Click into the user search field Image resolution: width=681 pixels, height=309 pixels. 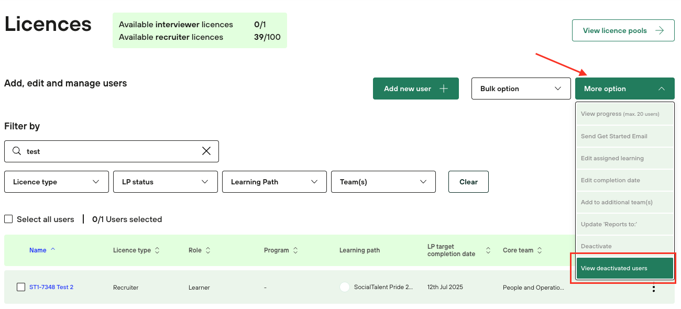(x=111, y=151)
